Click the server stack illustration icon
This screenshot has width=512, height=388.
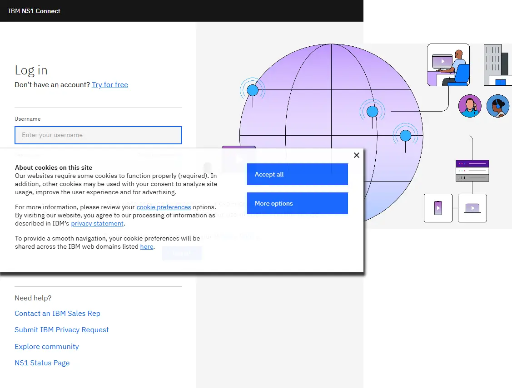coord(472,171)
